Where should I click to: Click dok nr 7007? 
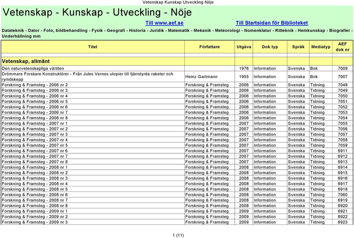(x=343, y=77)
